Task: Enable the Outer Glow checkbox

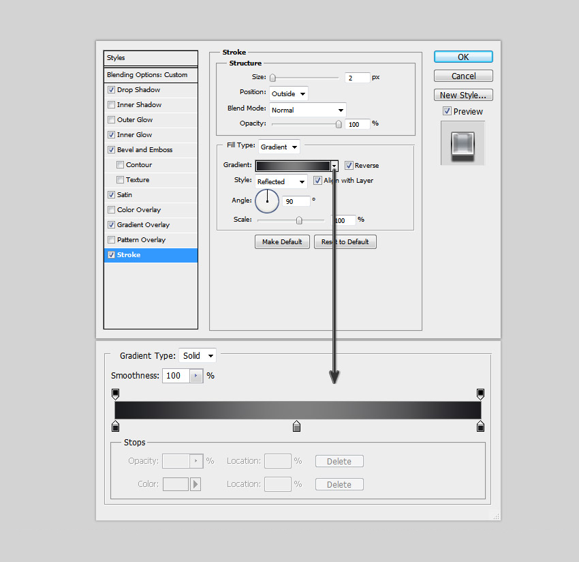Action: (111, 120)
